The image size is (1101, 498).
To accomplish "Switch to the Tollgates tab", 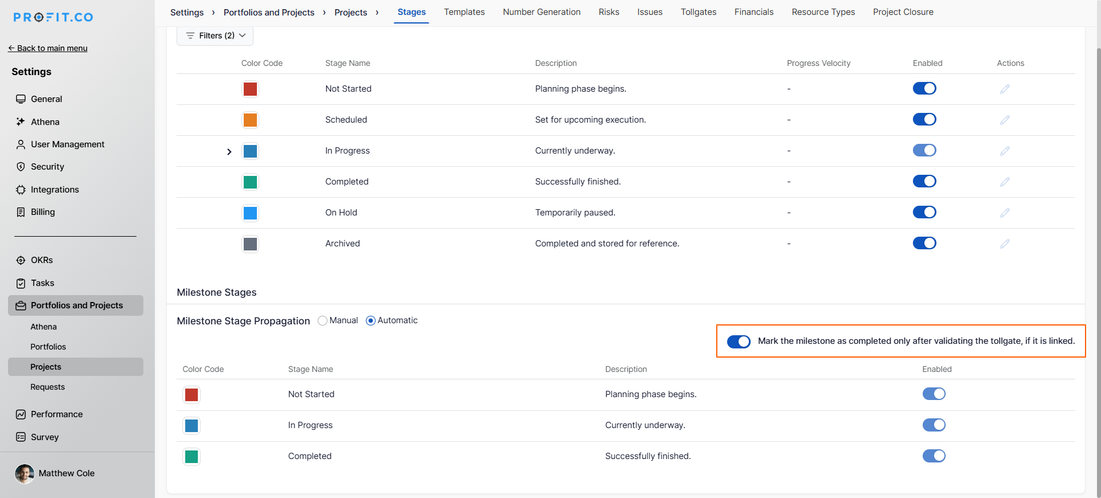I will (698, 12).
